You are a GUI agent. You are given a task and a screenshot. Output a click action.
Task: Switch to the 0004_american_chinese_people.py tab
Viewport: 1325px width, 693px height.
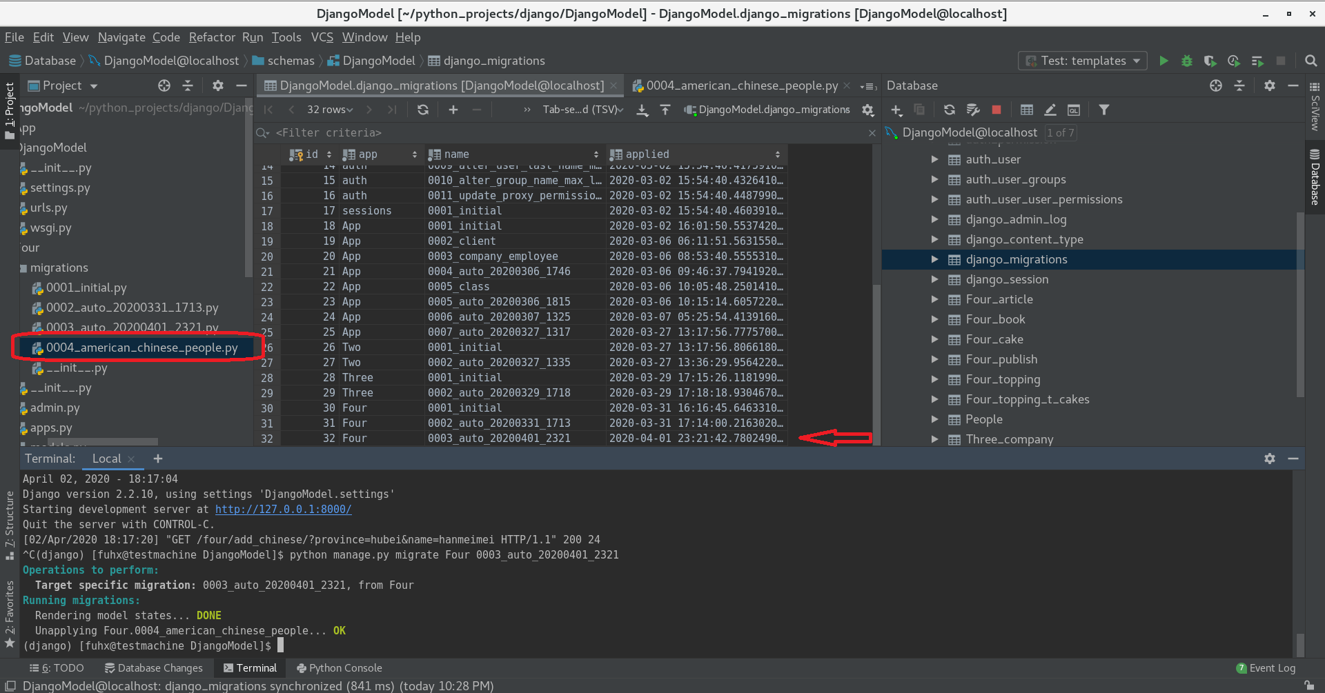(742, 86)
